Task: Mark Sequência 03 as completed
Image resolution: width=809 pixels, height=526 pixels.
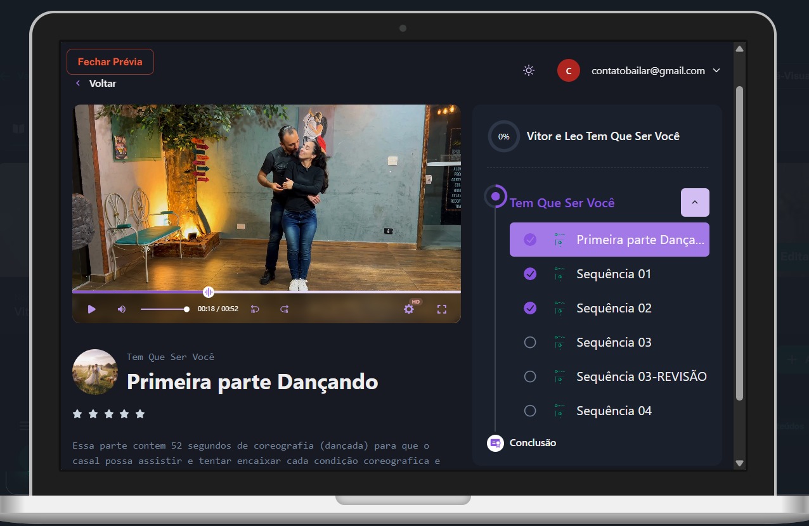Action: (x=530, y=342)
